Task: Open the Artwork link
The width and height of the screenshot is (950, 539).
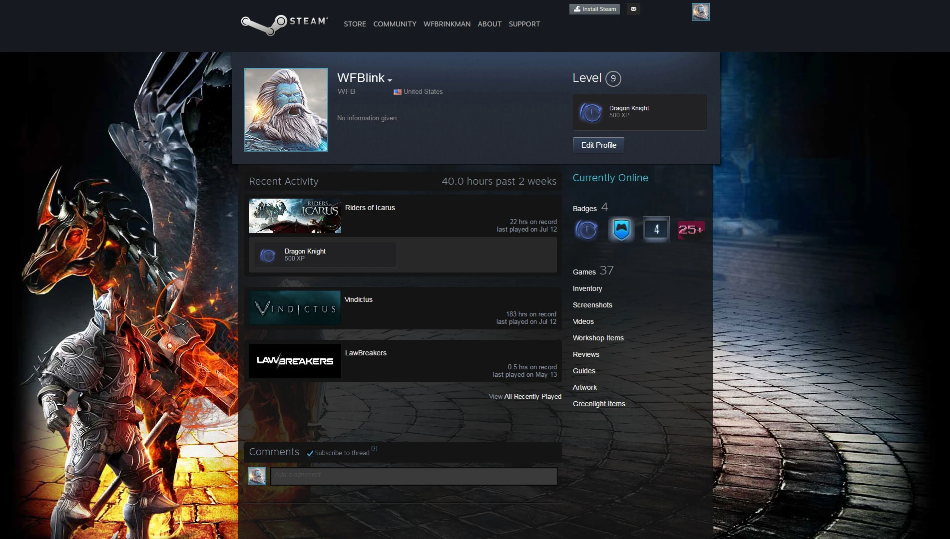Action: point(585,387)
